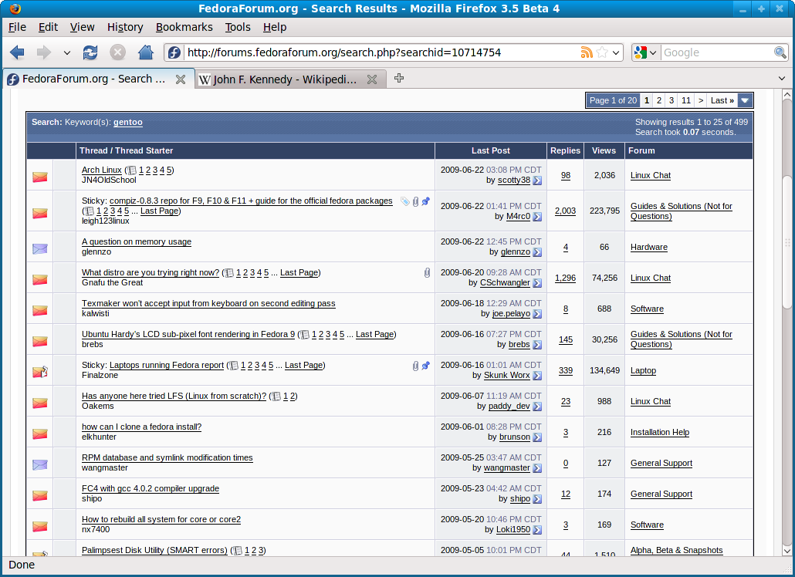The height and width of the screenshot is (577, 795).
Task: Click the browser Back arrow button
Action: (17, 52)
